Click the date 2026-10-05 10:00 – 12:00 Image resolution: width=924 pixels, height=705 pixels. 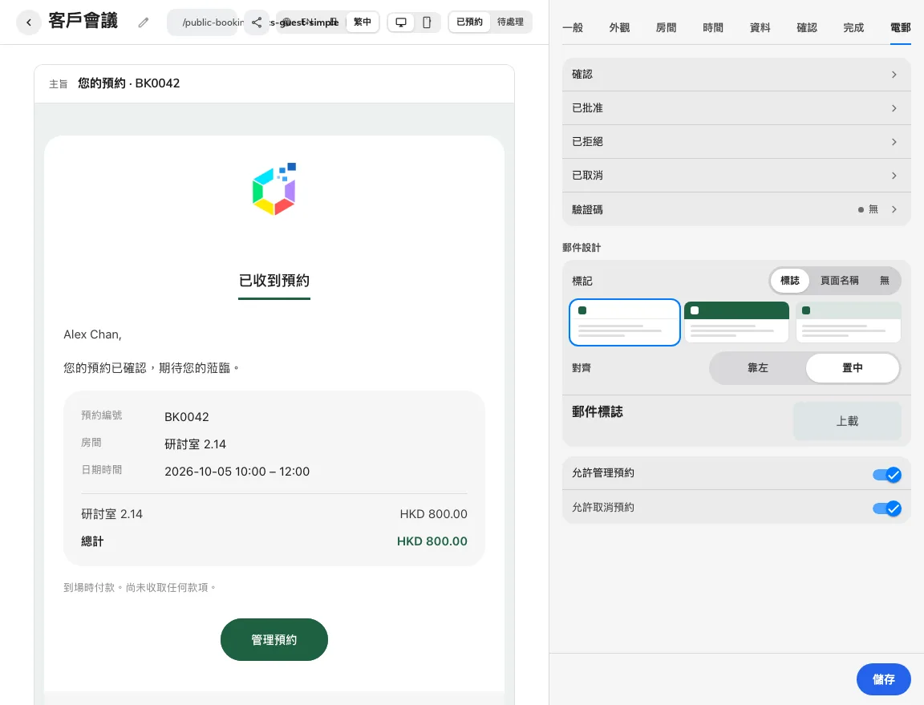pos(237,472)
